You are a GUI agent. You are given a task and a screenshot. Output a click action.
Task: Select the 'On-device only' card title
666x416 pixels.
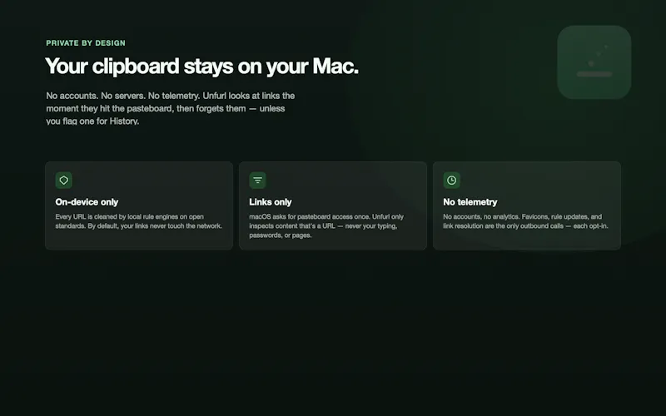coord(87,202)
